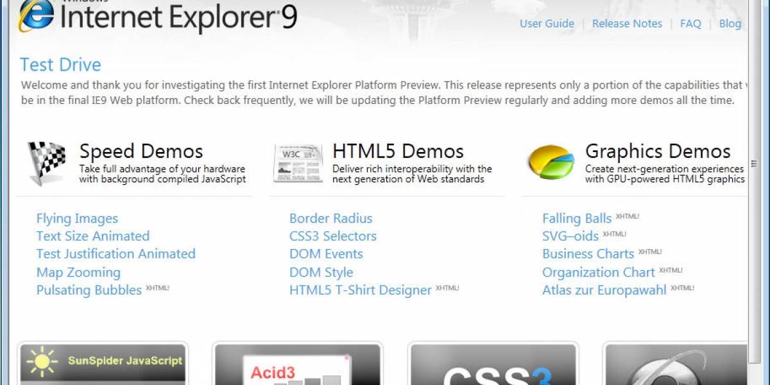770x385 pixels.
Task: Open the CSS3 Selectors demo
Action: (333, 236)
